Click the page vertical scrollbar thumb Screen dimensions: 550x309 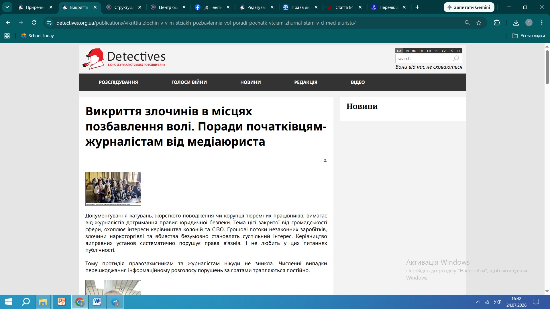[x=547, y=67]
